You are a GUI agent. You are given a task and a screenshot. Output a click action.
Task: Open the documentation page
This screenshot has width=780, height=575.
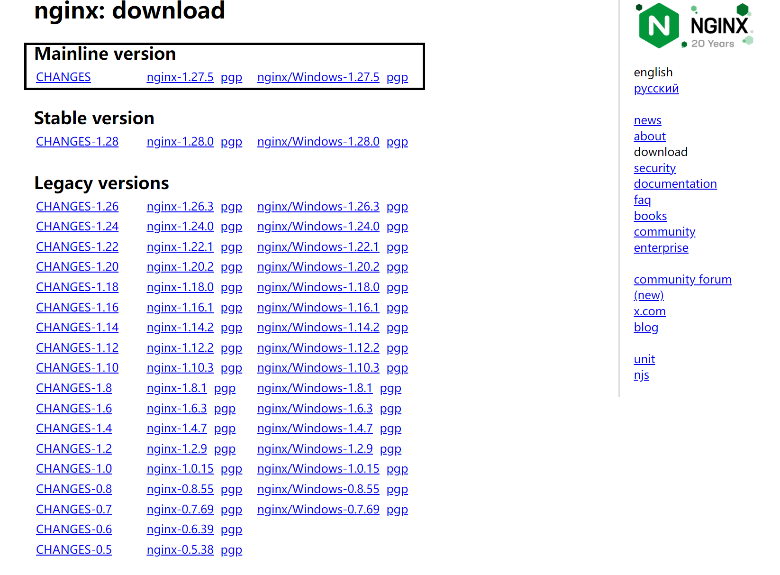(x=675, y=184)
